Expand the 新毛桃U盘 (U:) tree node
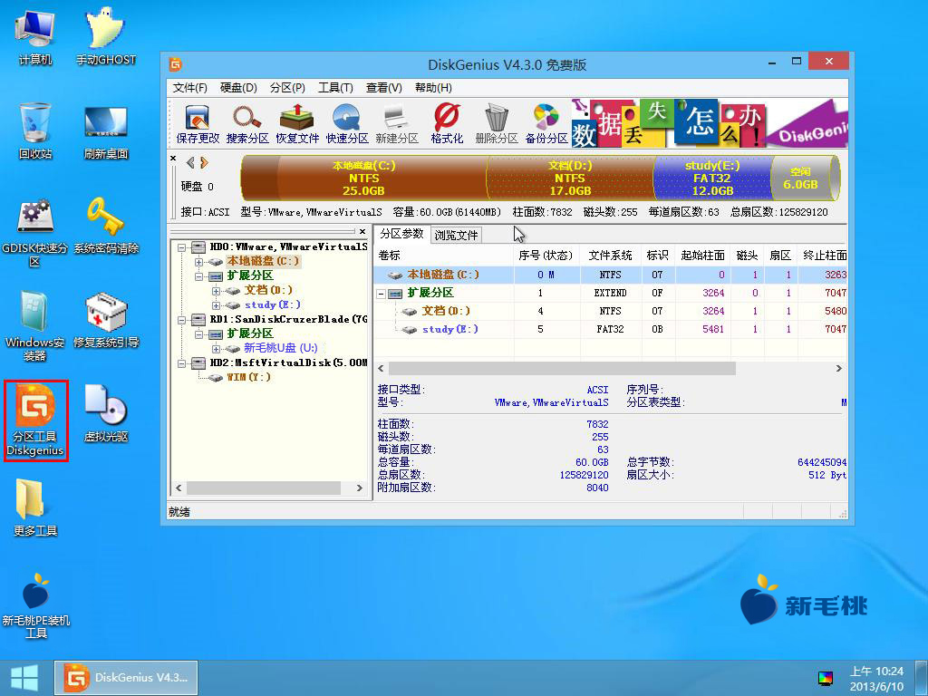928x696 pixels. pos(216,349)
